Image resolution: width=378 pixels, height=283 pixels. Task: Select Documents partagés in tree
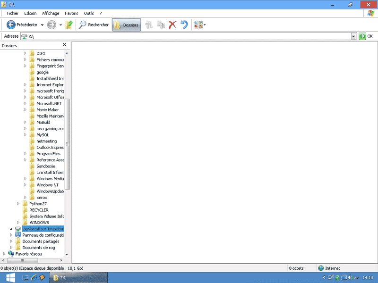click(x=41, y=241)
